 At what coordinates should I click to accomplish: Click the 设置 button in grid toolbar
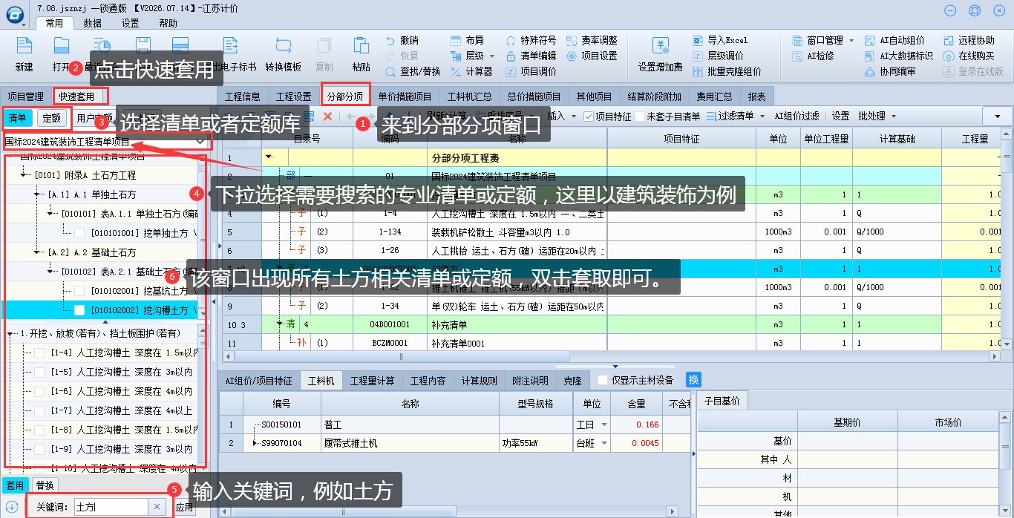[x=840, y=117]
